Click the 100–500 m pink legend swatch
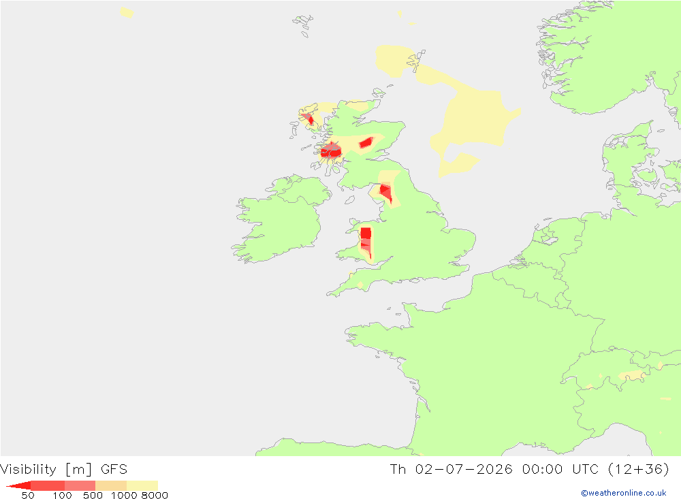Image resolution: width=681 pixels, height=499 pixels. pos(80,485)
